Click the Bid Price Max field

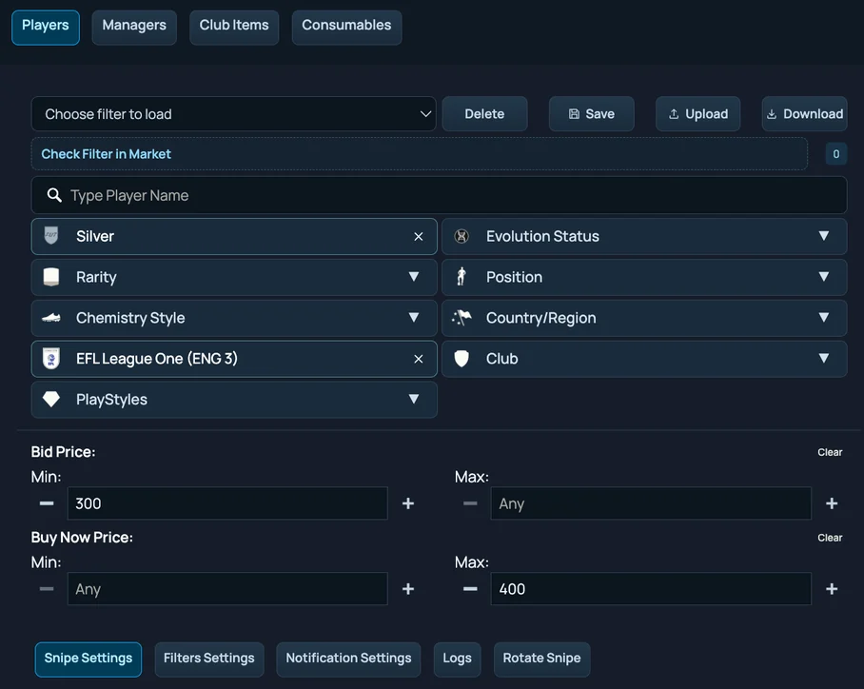coord(651,503)
